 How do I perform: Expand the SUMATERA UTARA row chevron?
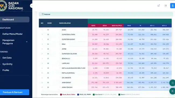[x=60, y=35]
